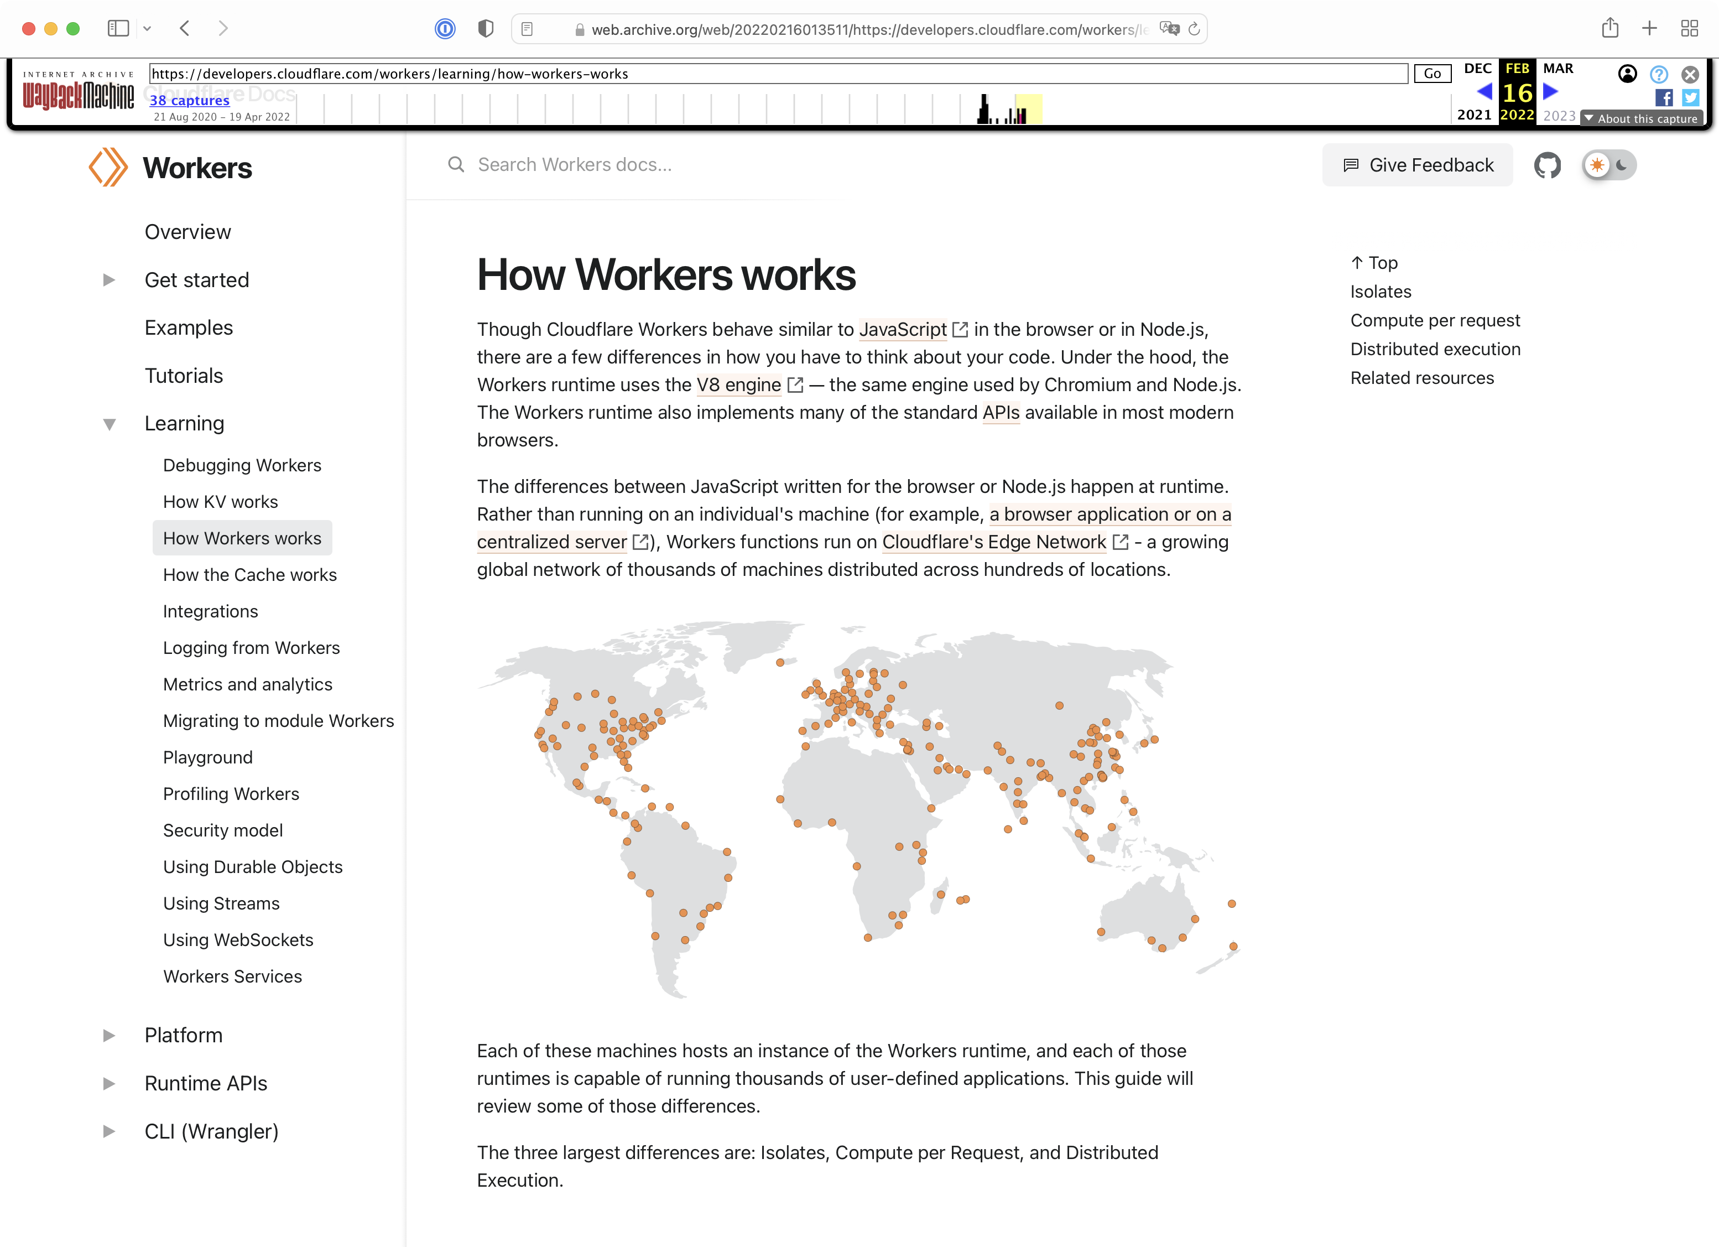Jump to Isolates section
Image resolution: width=1719 pixels, height=1247 pixels.
point(1380,292)
